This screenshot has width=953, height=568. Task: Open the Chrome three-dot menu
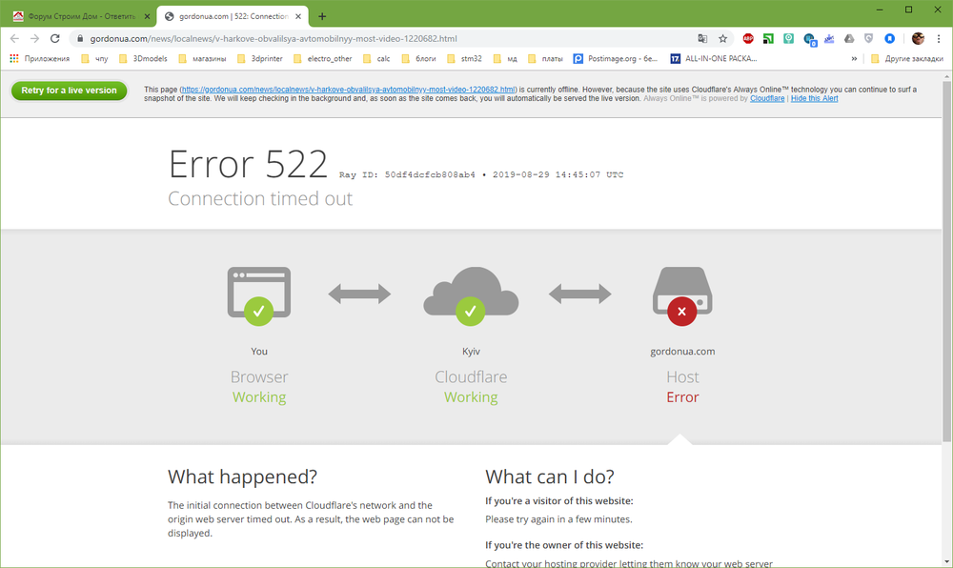tap(939, 38)
